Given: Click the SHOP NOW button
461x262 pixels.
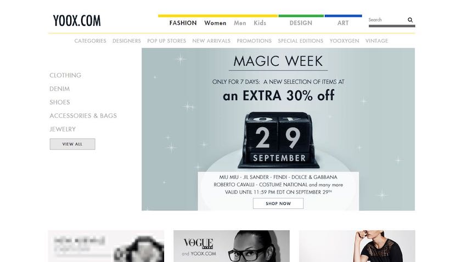Looking at the screenshot, I should click(278, 203).
